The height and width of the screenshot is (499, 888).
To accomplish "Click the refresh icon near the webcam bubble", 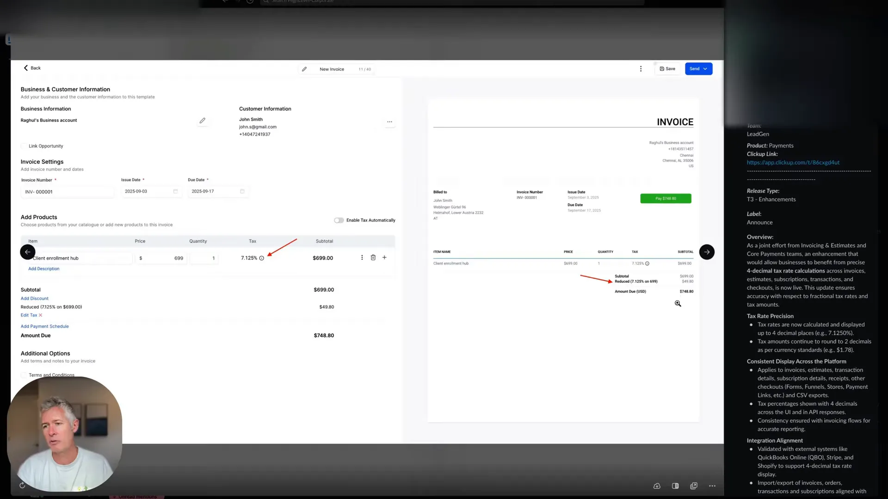I will pyautogui.click(x=22, y=485).
